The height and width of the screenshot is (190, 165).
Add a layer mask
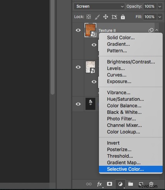[109, 184]
